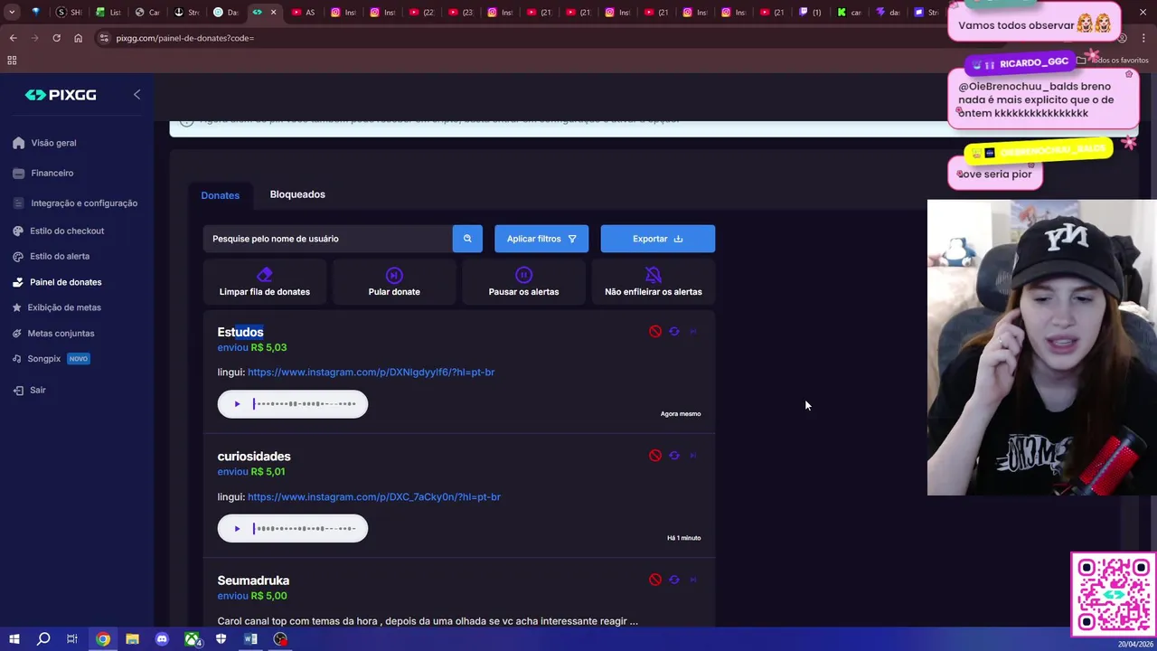Click the browser home button
This screenshot has height=651, width=1157.
tap(78, 38)
